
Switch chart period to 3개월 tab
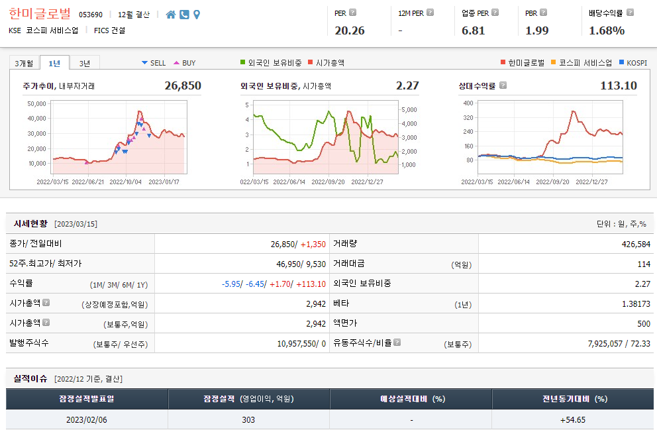[24, 64]
